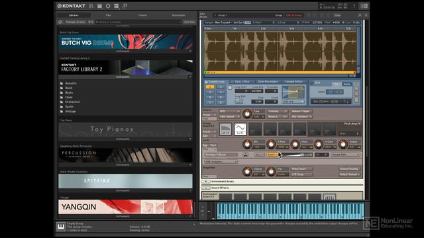Toggle the panel layout icon at header right
Screen dimensions: 424x238
pyautogui.click(x=364, y=6)
